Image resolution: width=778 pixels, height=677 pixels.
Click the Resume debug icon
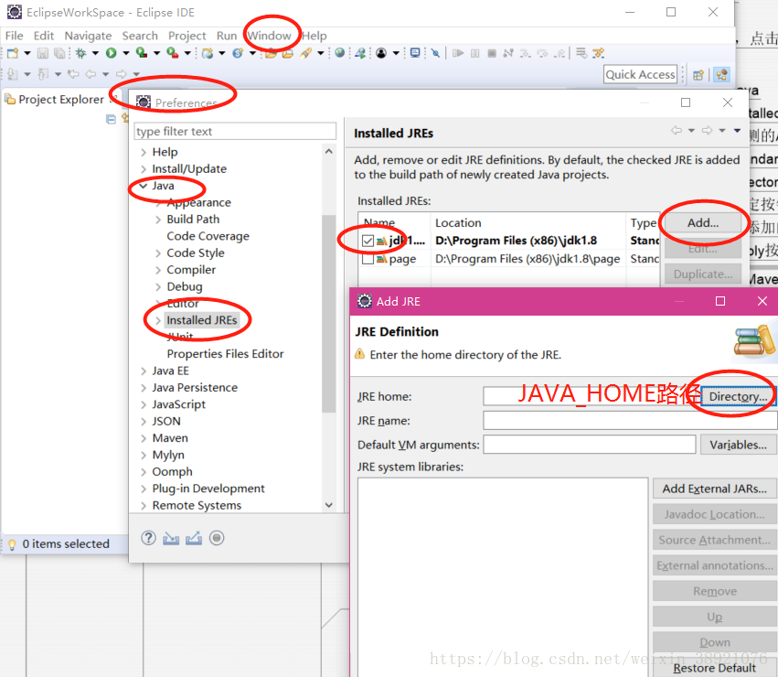(458, 53)
